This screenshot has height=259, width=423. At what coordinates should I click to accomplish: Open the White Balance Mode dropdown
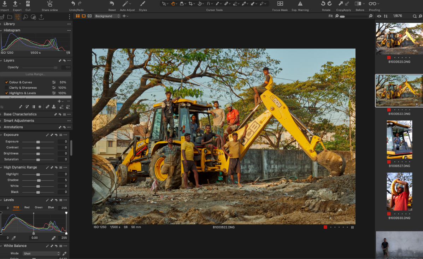(x=42, y=254)
